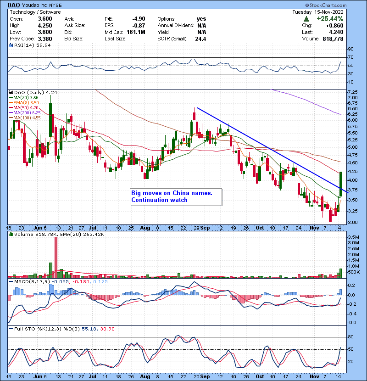The height and width of the screenshot is (381, 367).
Task: Click the RSI(14) 59.94 label
Action: coord(32,45)
